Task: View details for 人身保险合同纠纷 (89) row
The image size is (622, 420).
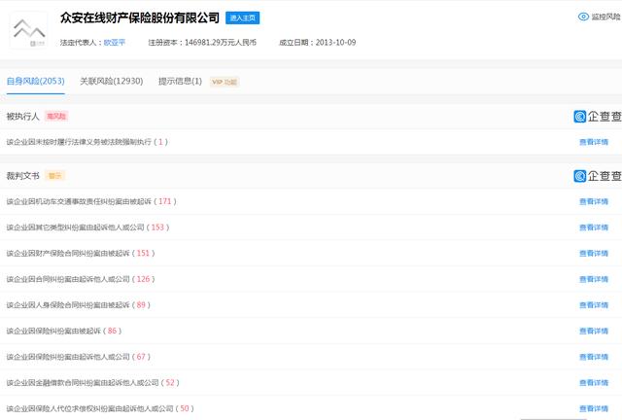Action: point(594,305)
